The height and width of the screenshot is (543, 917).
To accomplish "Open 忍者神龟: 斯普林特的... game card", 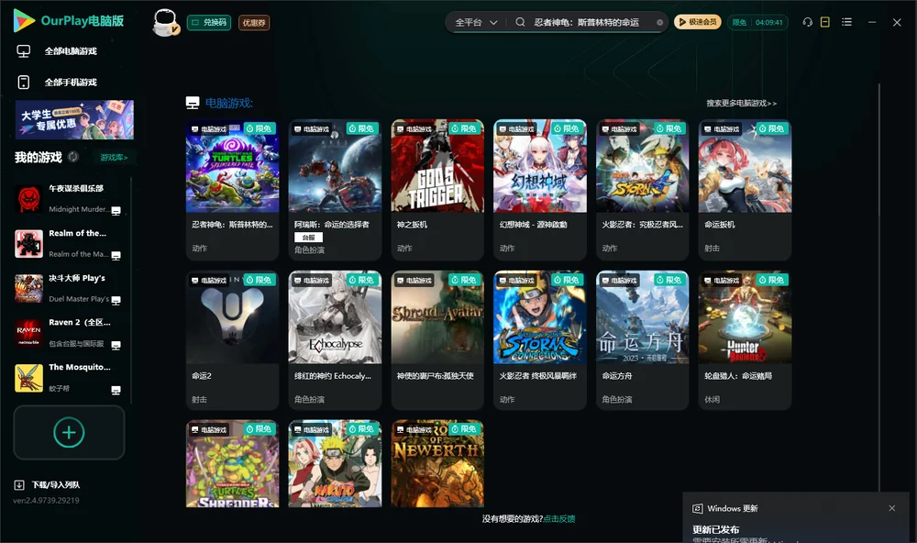I will pos(232,190).
